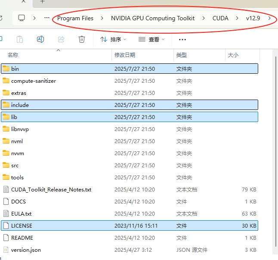Sort by the 名称 column header
The width and height of the screenshot is (278, 260).
tap(13, 55)
